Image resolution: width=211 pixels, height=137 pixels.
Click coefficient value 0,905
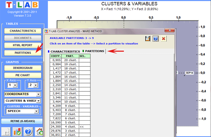click(x=55, y=60)
